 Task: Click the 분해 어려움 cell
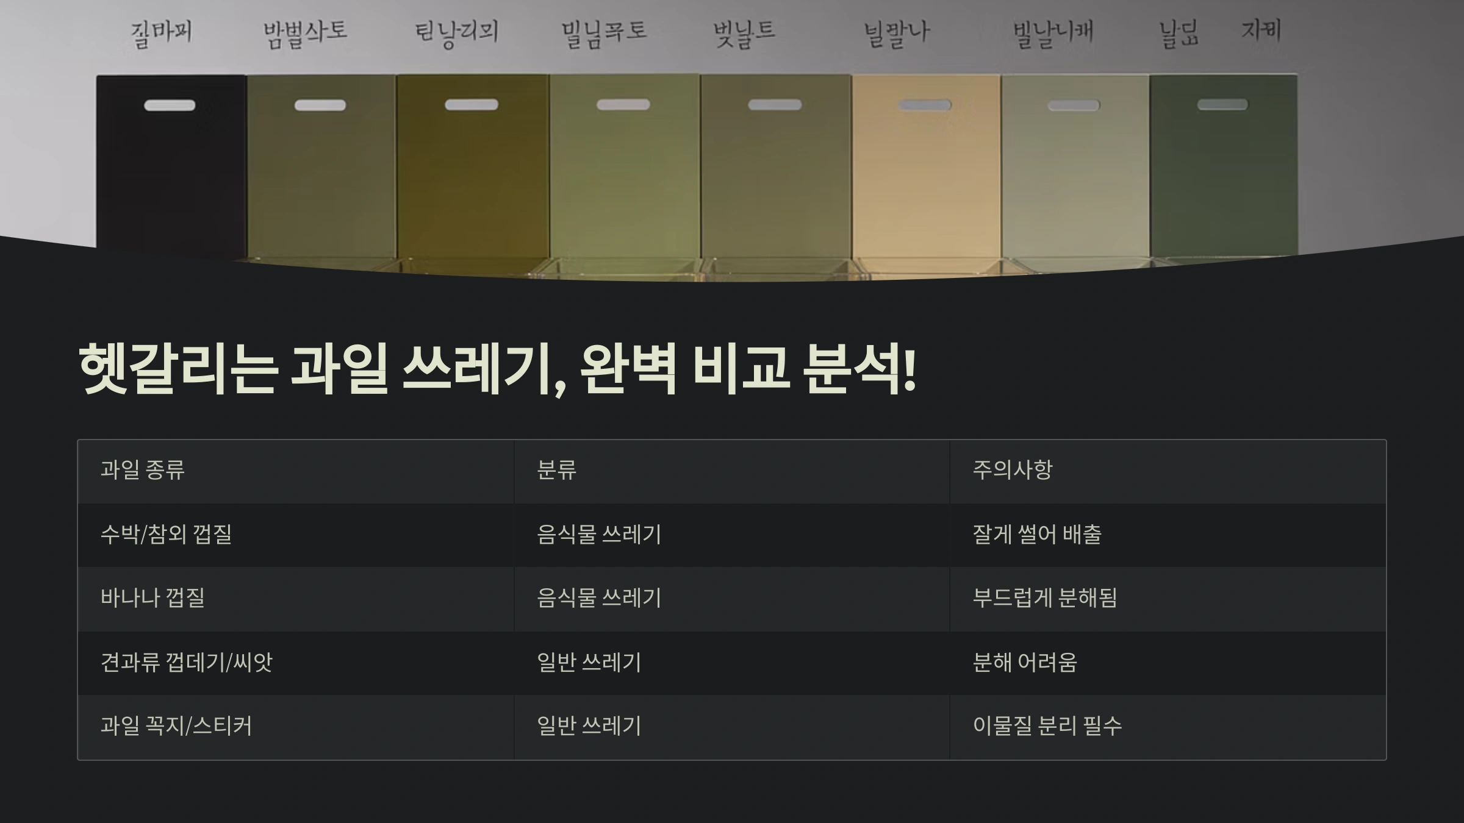click(x=1025, y=662)
